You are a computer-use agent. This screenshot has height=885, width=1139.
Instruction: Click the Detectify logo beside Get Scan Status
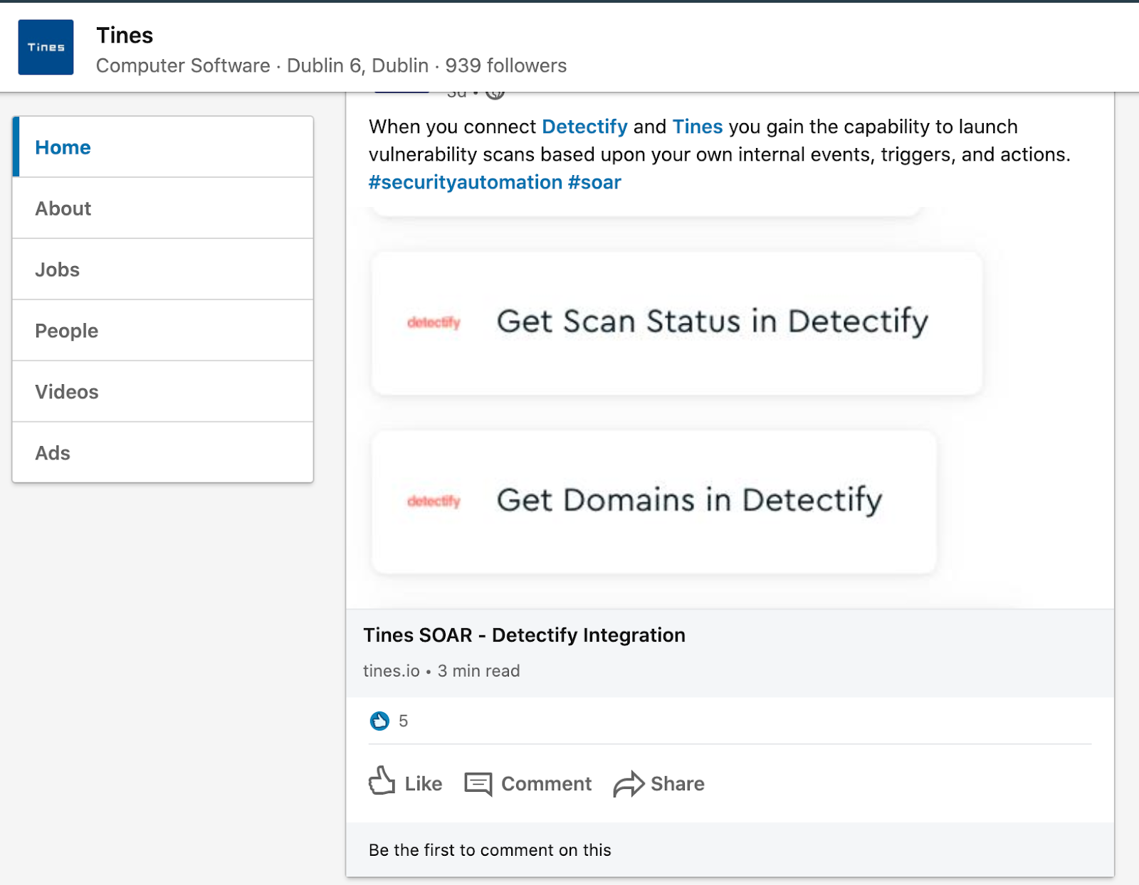coord(434,323)
